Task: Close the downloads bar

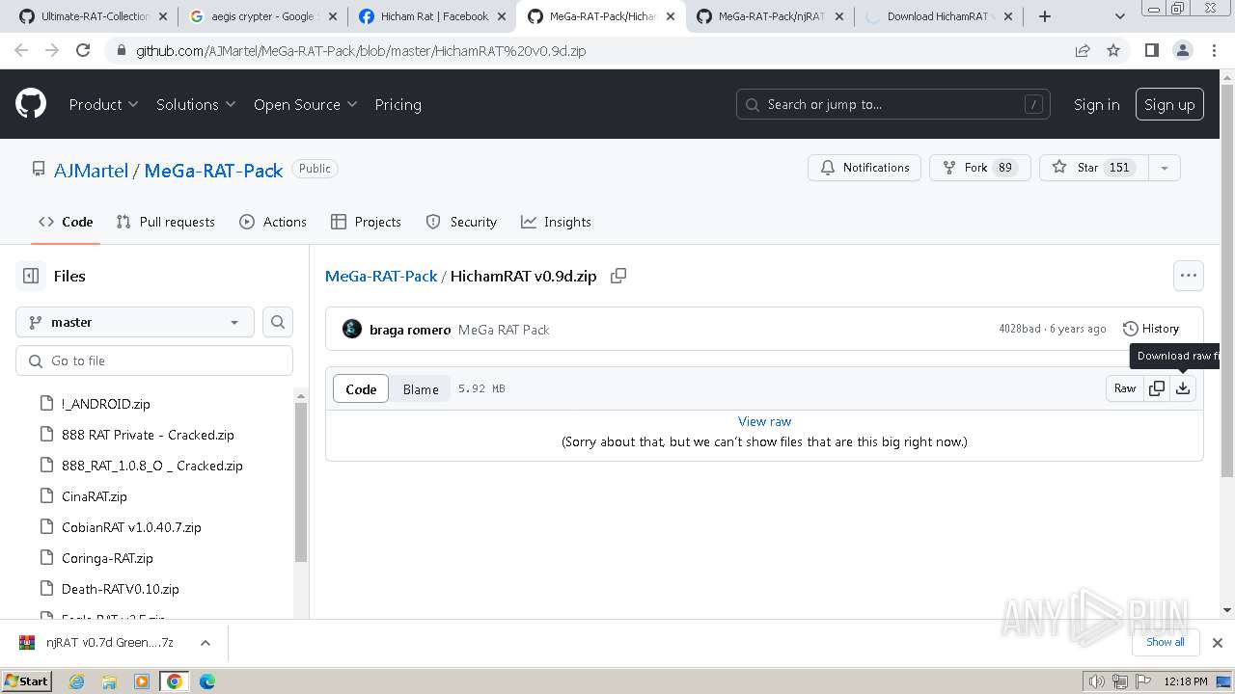Action: click(x=1218, y=643)
